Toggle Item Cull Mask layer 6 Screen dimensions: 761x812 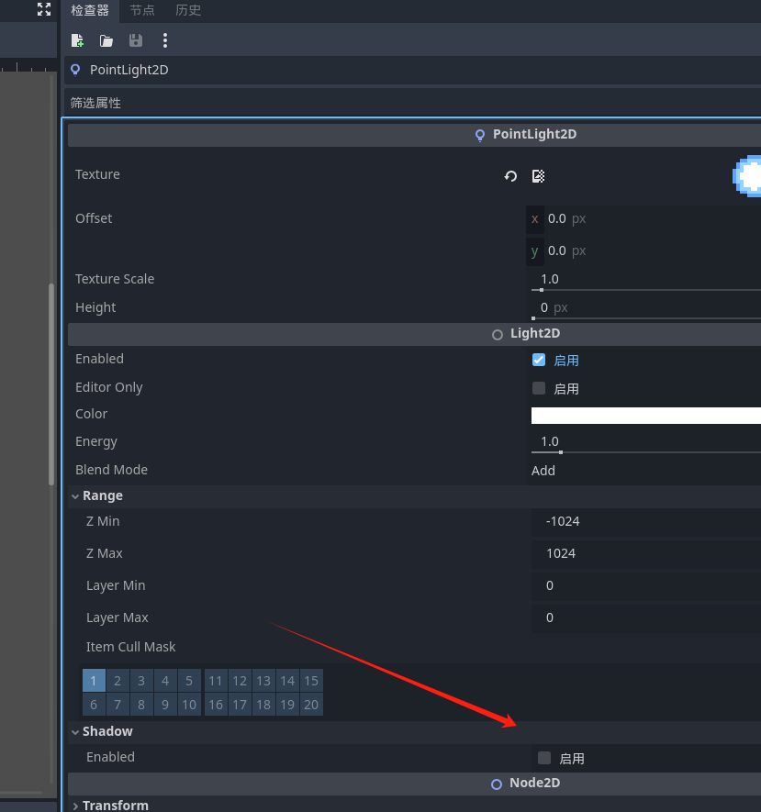94,705
